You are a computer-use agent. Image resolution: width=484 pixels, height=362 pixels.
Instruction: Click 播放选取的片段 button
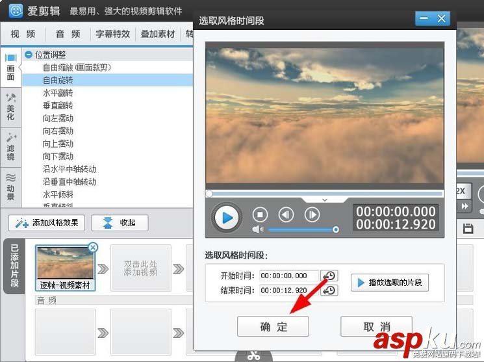(x=390, y=282)
